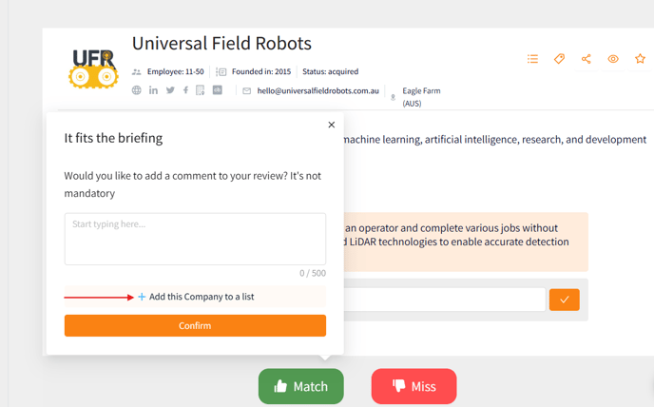Share company via share icon
This screenshot has height=407, width=654.
tap(586, 59)
